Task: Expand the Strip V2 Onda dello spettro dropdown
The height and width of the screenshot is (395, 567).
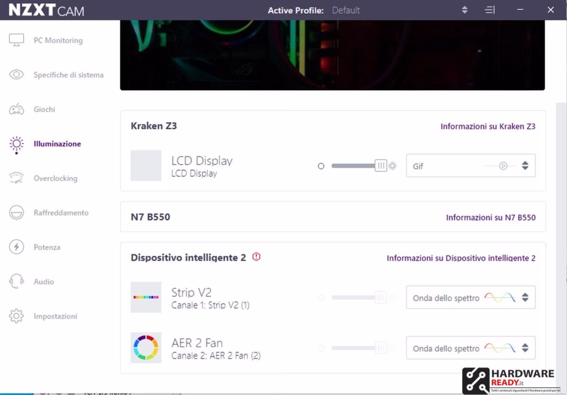Action: tap(471, 297)
